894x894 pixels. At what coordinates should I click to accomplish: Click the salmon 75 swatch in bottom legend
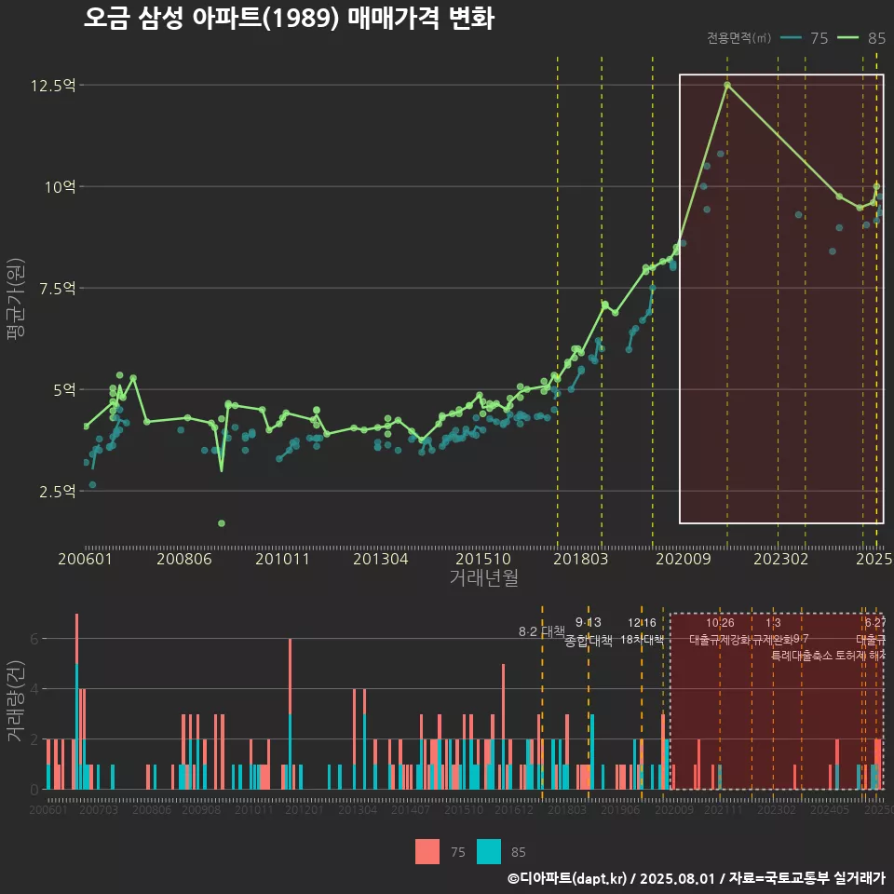(x=427, y=852)
